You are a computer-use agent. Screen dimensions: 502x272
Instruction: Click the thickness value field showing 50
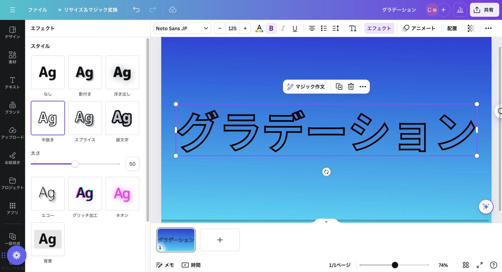(132, 164)
